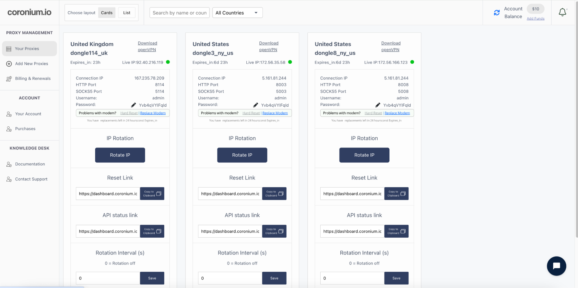Switch layout to List view
Screen dimensions: 578x288
[127, 13]
